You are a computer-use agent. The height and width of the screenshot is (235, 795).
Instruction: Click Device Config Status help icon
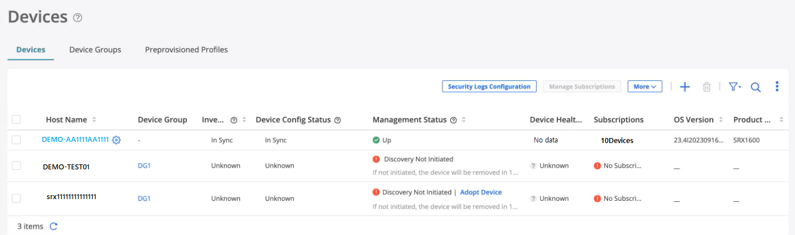(x=338, y=120)
